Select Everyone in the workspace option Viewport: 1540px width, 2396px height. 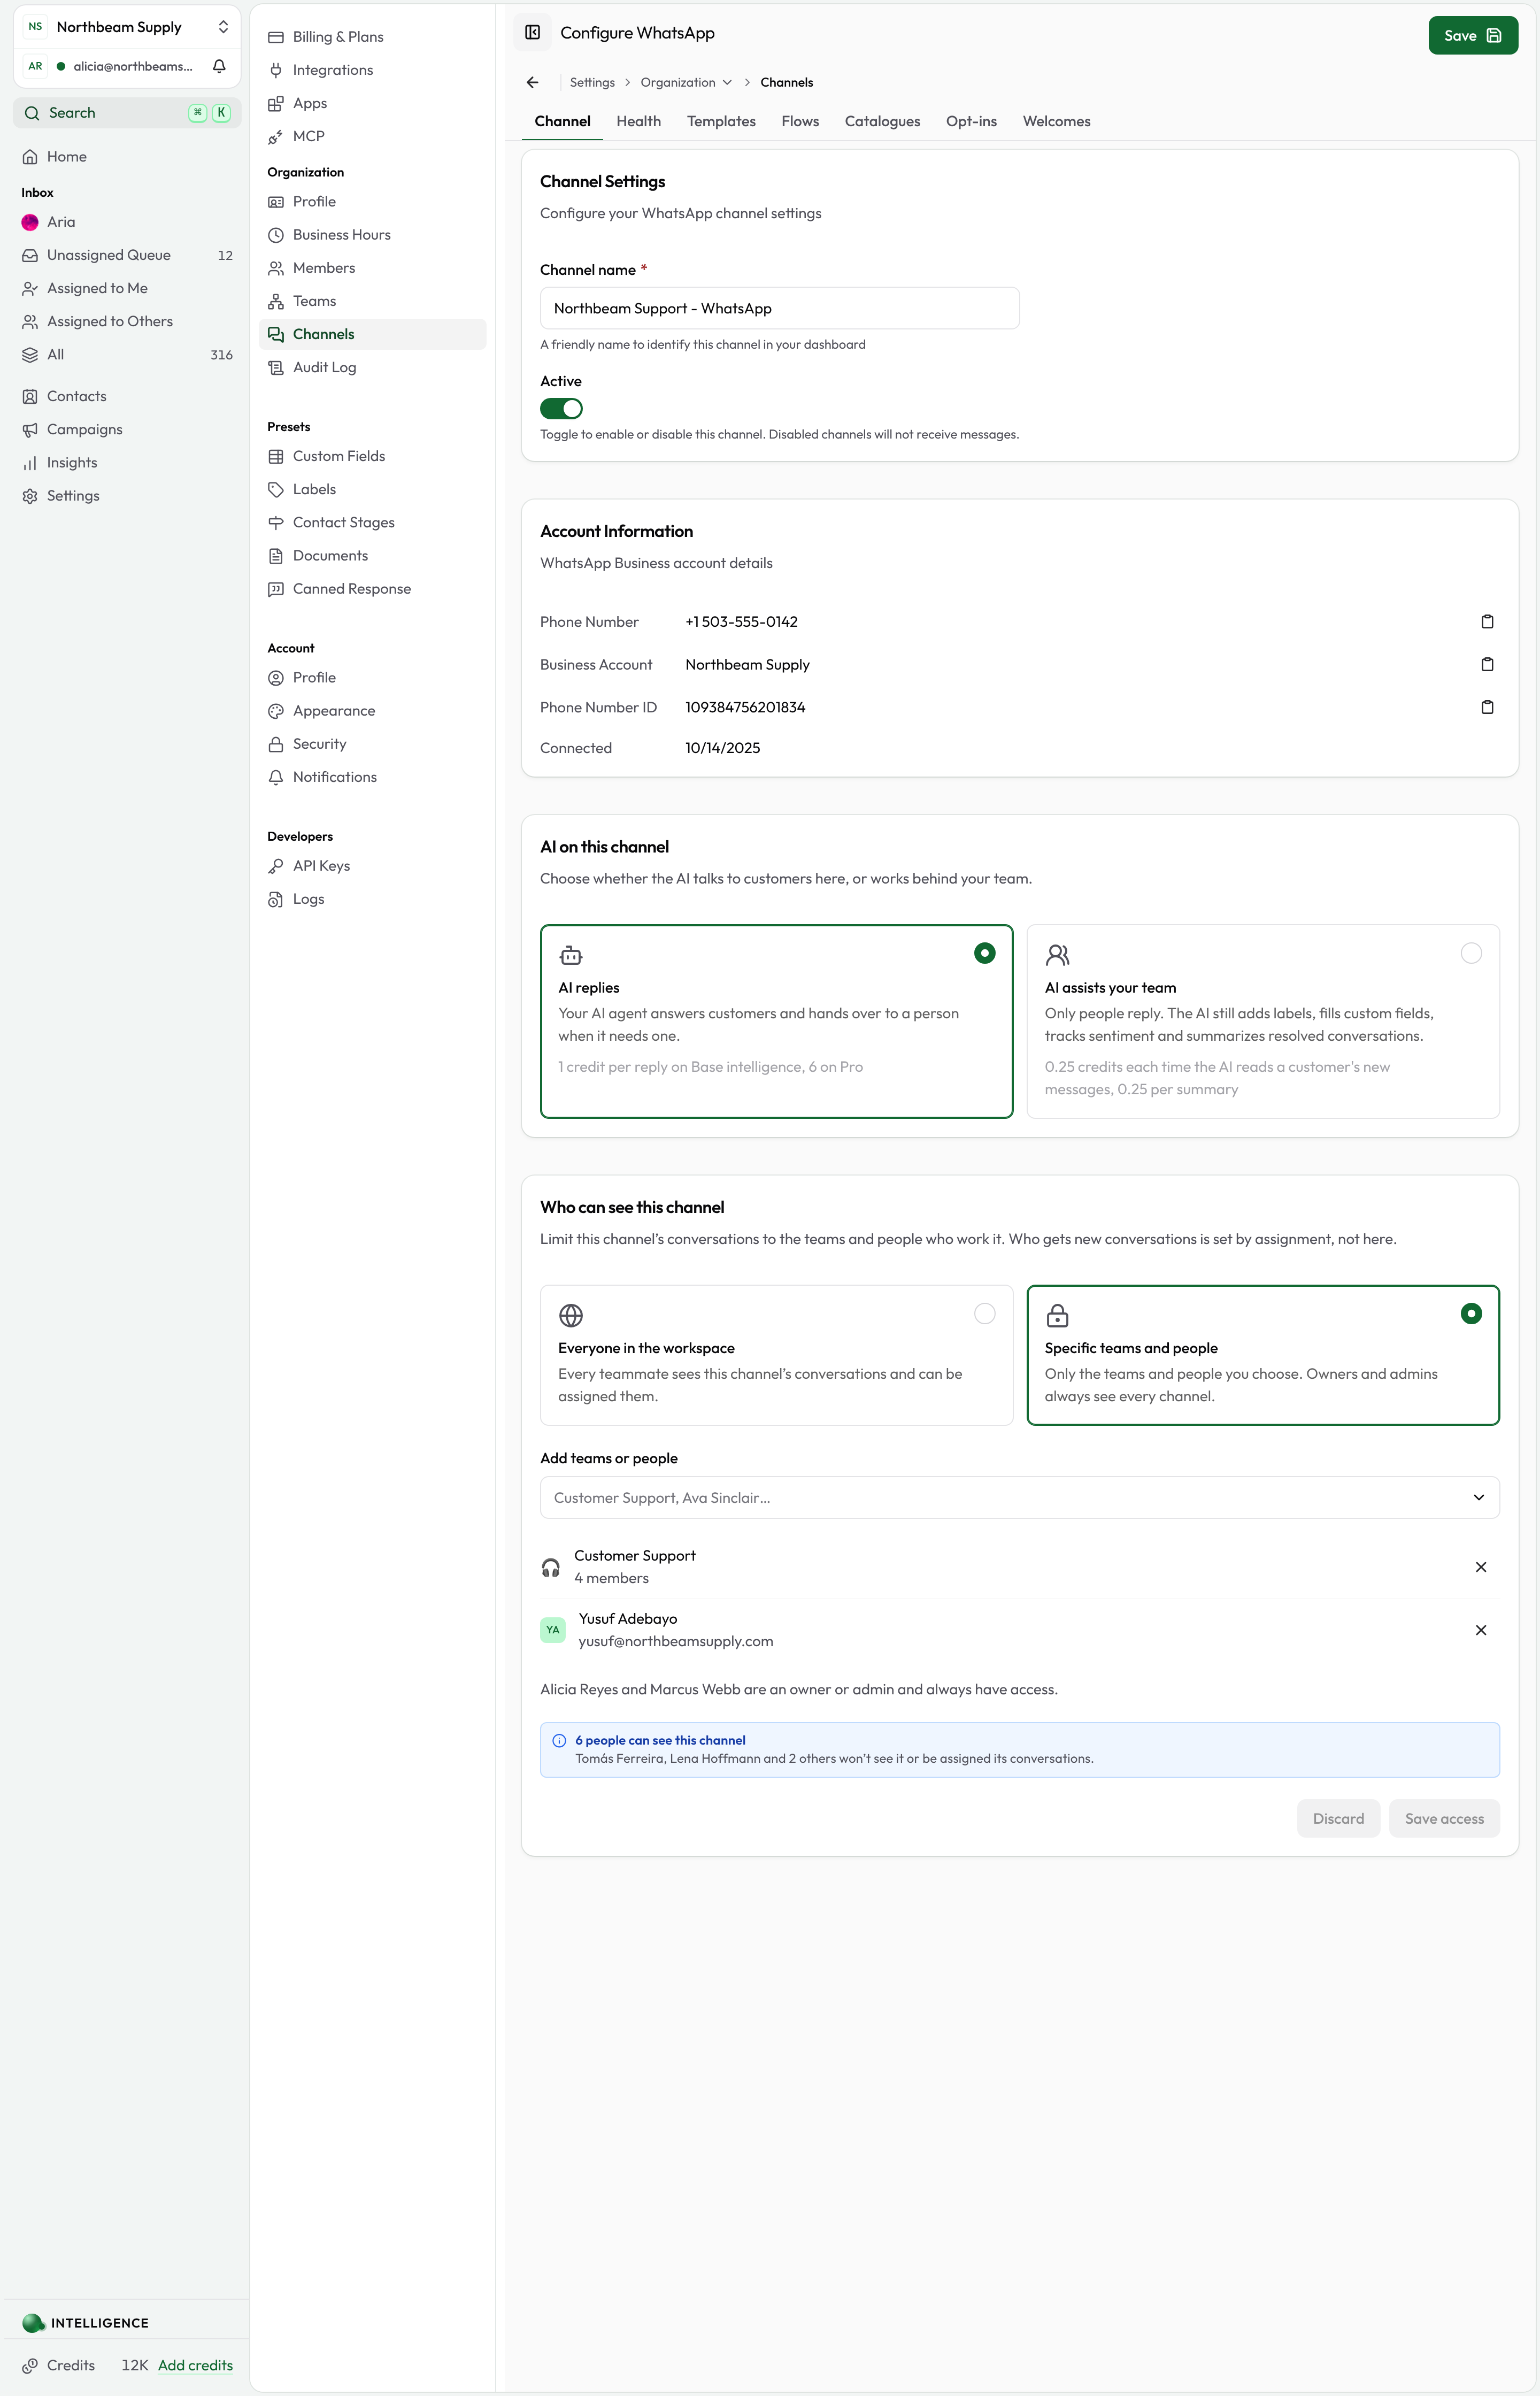(776, 1355)
